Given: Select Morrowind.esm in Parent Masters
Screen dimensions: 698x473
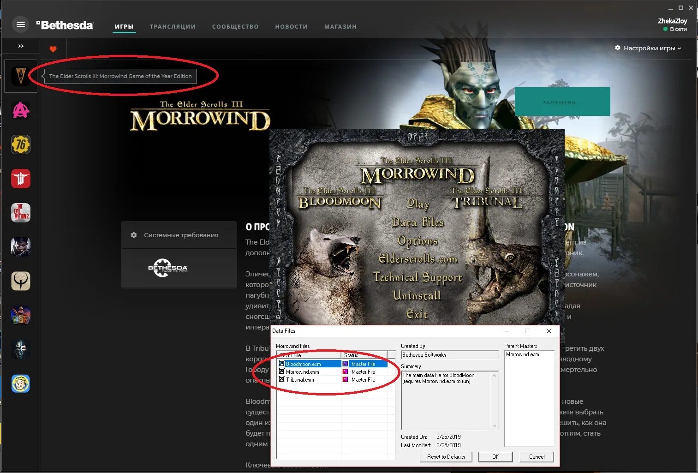Looking at the screenshot, I should [523, 354].
